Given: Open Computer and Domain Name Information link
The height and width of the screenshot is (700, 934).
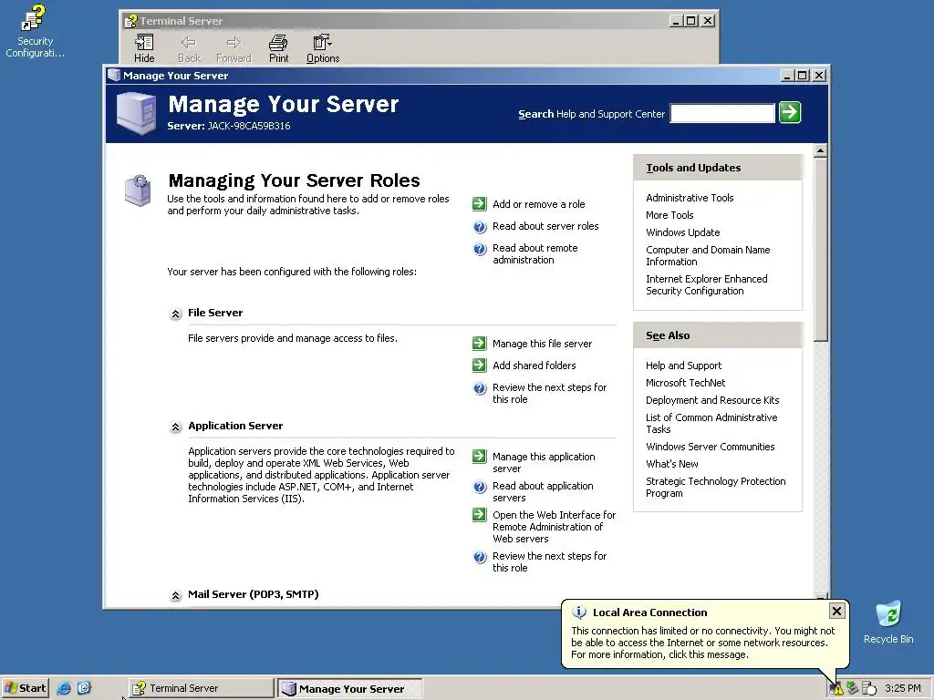Looking at the screenshot, I should 708,255.
